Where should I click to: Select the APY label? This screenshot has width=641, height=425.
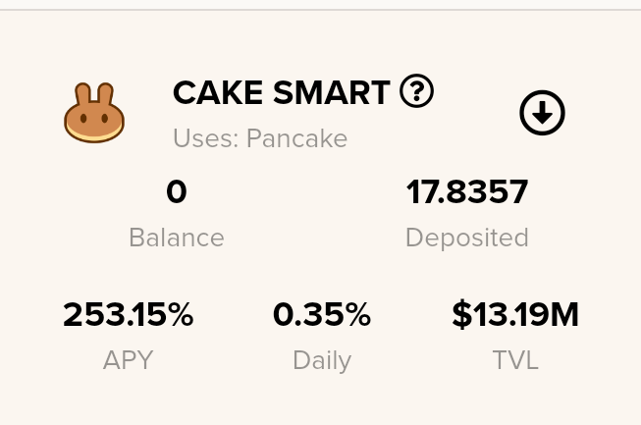[128, 360]
